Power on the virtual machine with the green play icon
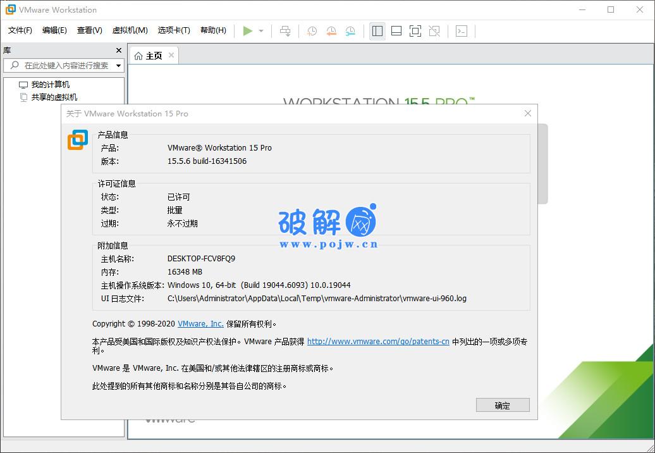The height and width of the screenshot is (453, 655). tap(247, 30)
